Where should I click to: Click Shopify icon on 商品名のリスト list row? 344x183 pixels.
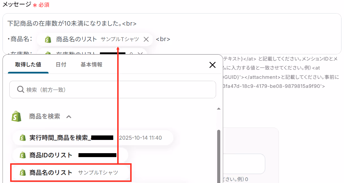(23, 173)
